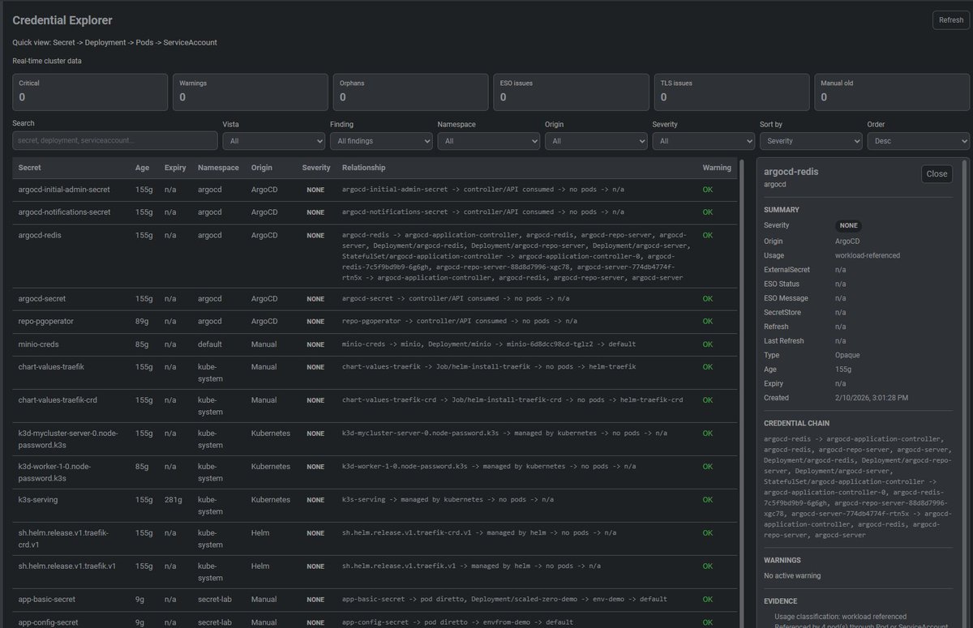Screen dimensions: 973x628
Task: Click the workload-referenced usage value
Action: [x=867, y=255]
